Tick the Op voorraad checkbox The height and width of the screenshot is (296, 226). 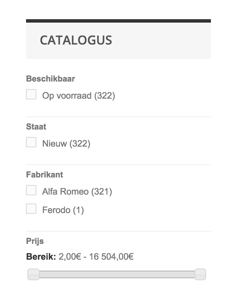pyautogui.click(x=31, y=94)
